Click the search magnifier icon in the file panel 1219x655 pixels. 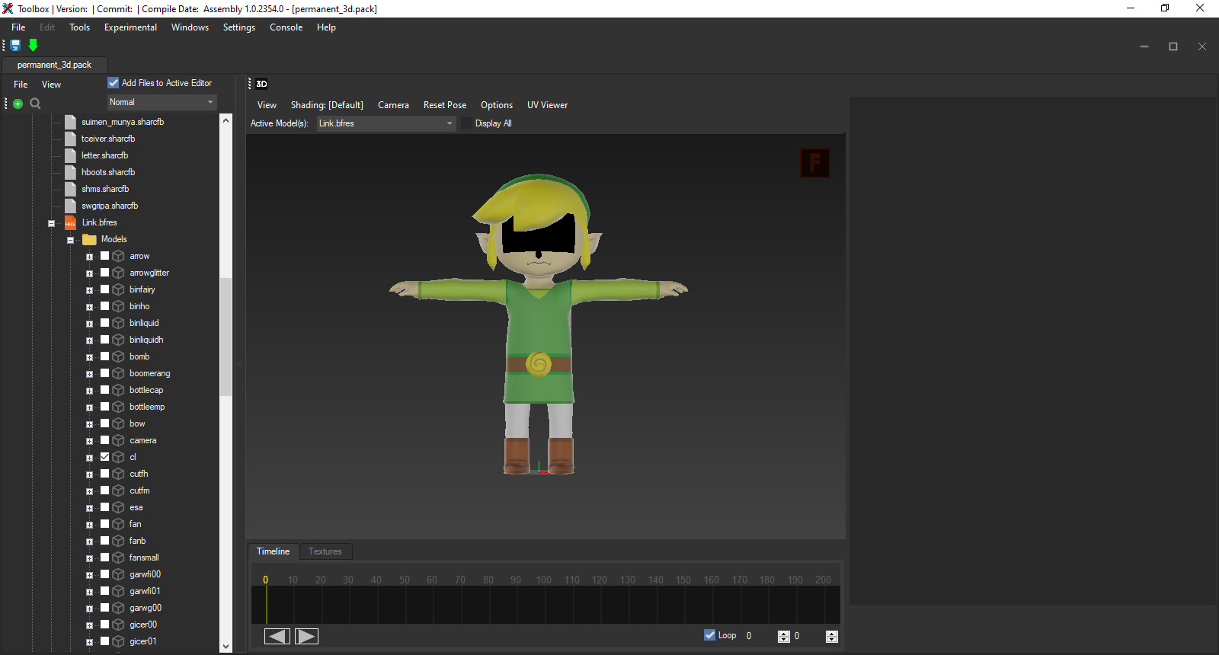click(x=35, y=104)
